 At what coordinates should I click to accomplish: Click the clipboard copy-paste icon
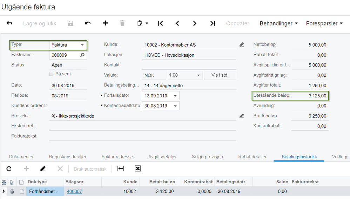coord(140,23)
